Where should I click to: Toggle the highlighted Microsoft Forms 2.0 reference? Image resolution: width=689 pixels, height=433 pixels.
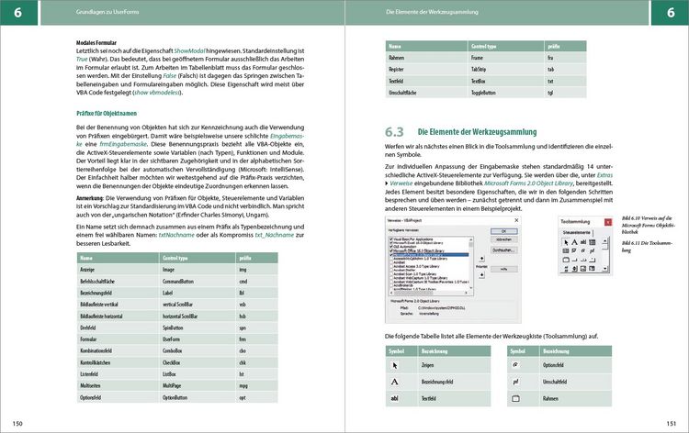pos(391,255)
